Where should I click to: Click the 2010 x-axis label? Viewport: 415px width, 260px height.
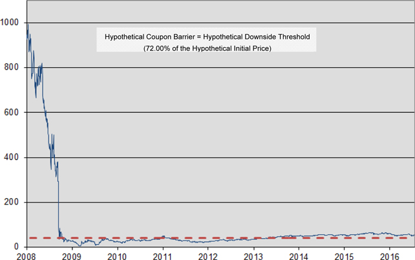point(117,255)
